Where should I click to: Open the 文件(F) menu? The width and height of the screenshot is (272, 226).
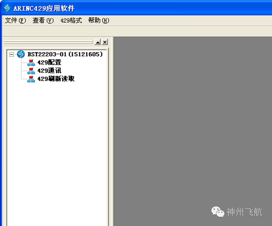tap(15, 20)
